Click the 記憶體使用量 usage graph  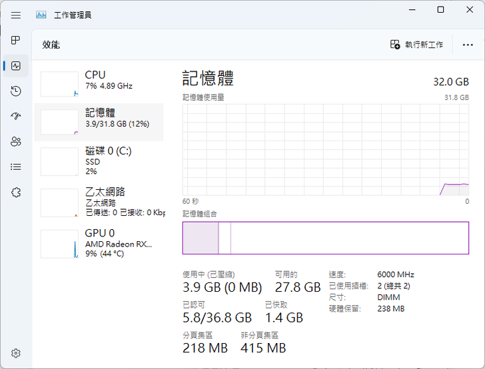(325, 149)
